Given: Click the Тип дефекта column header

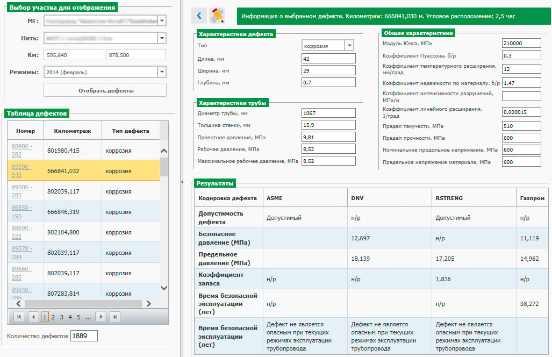Looking at the screenshot, I should [x=131, y=131].
